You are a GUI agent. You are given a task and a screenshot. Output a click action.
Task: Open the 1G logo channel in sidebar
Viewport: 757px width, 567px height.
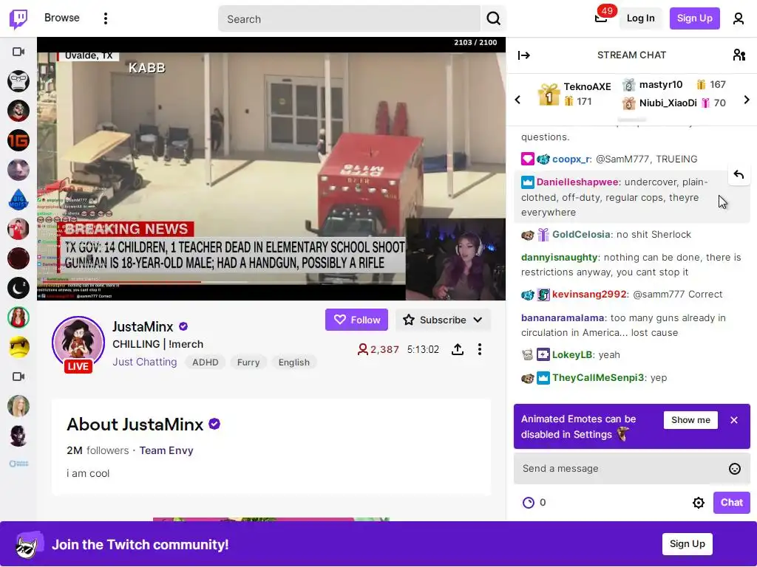pos(18,140)
